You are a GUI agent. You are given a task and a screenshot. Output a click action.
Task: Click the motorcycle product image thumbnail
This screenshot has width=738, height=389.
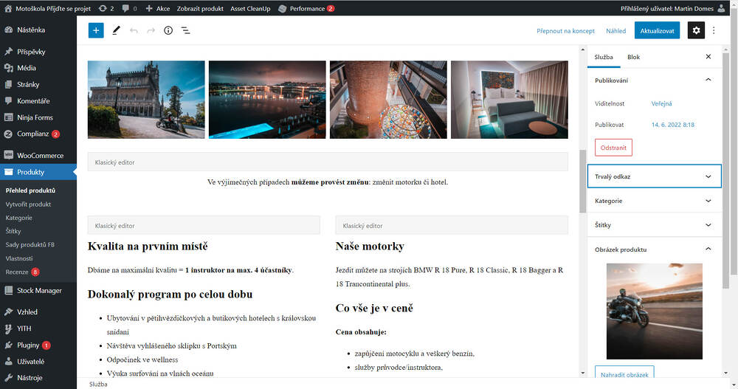click(654, 311)
